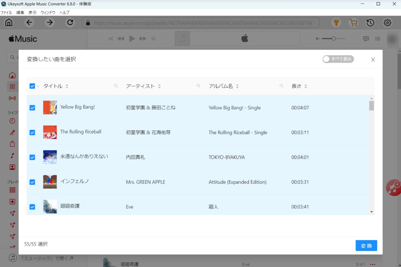Uncheck The Rolling Riceball row checkbox

tap(32, 132)
